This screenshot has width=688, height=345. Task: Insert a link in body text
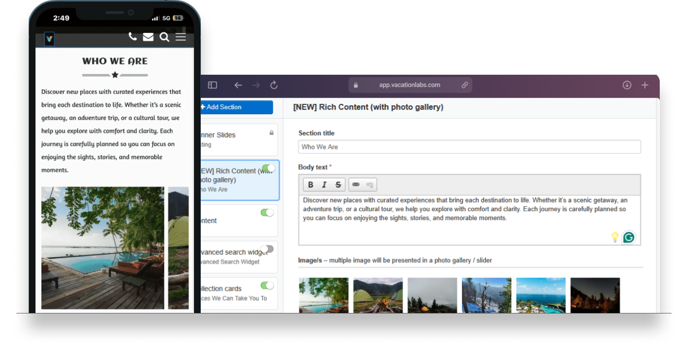356,185
